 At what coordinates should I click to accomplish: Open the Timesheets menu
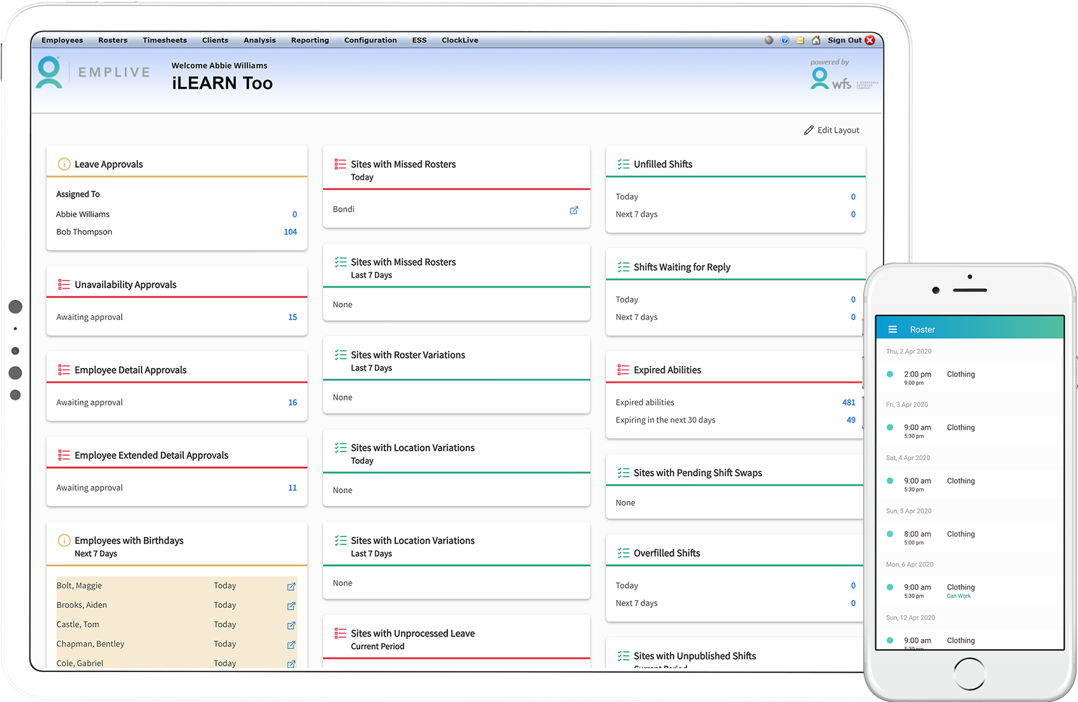(x=164, y=40)
